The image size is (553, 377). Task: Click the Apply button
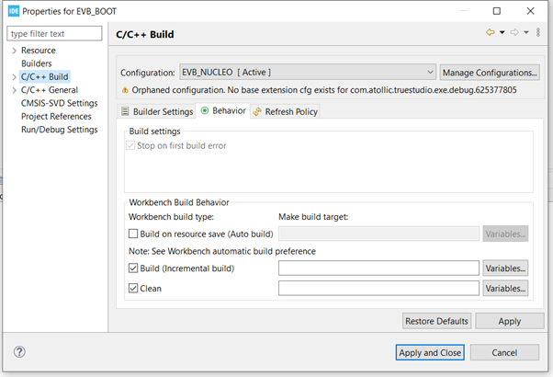tap(510, 321)
